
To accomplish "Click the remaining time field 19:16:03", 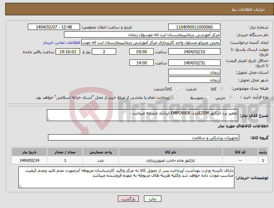I will (68, 51).
